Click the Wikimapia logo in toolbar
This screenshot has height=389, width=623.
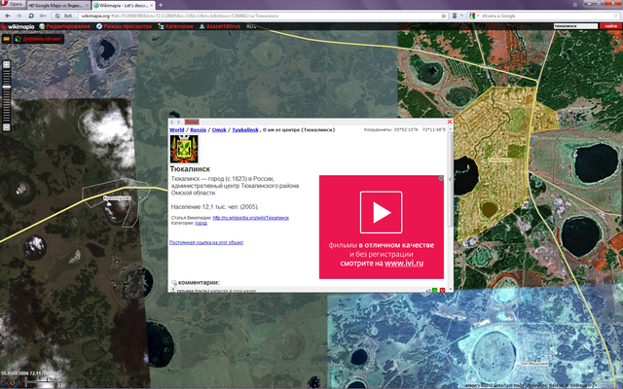pyautogui.click(x=20, y=27)
